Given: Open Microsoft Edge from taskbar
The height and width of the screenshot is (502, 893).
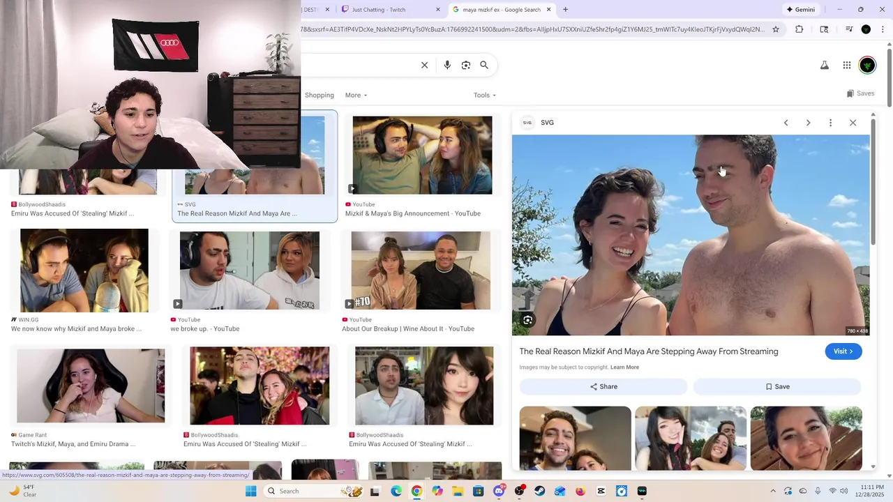Looking at the screenshot, I should 396,491.
